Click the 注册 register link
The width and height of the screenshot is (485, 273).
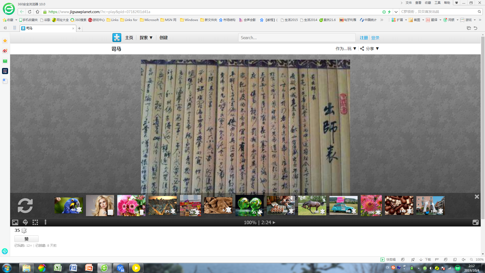[364, 38]
